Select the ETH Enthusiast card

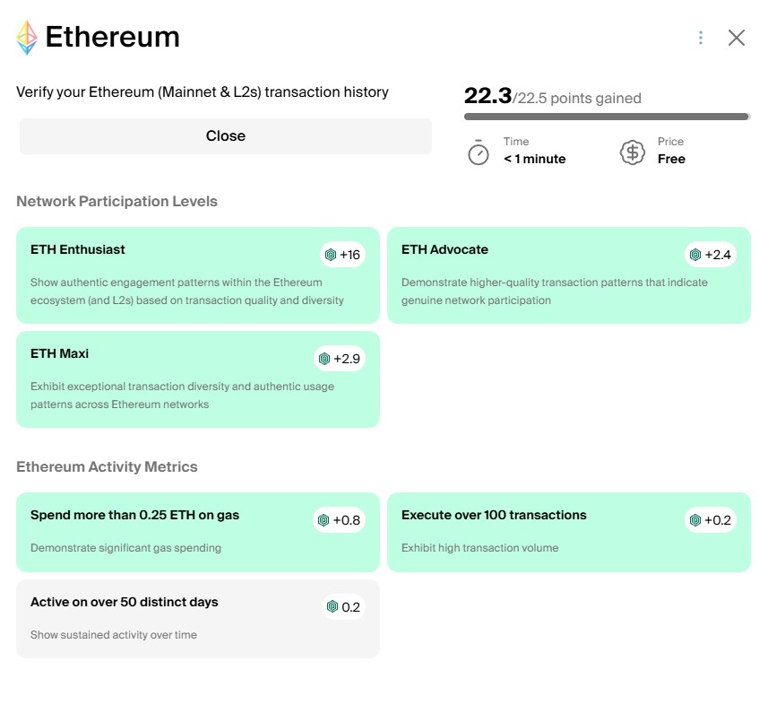coord(197,274)
